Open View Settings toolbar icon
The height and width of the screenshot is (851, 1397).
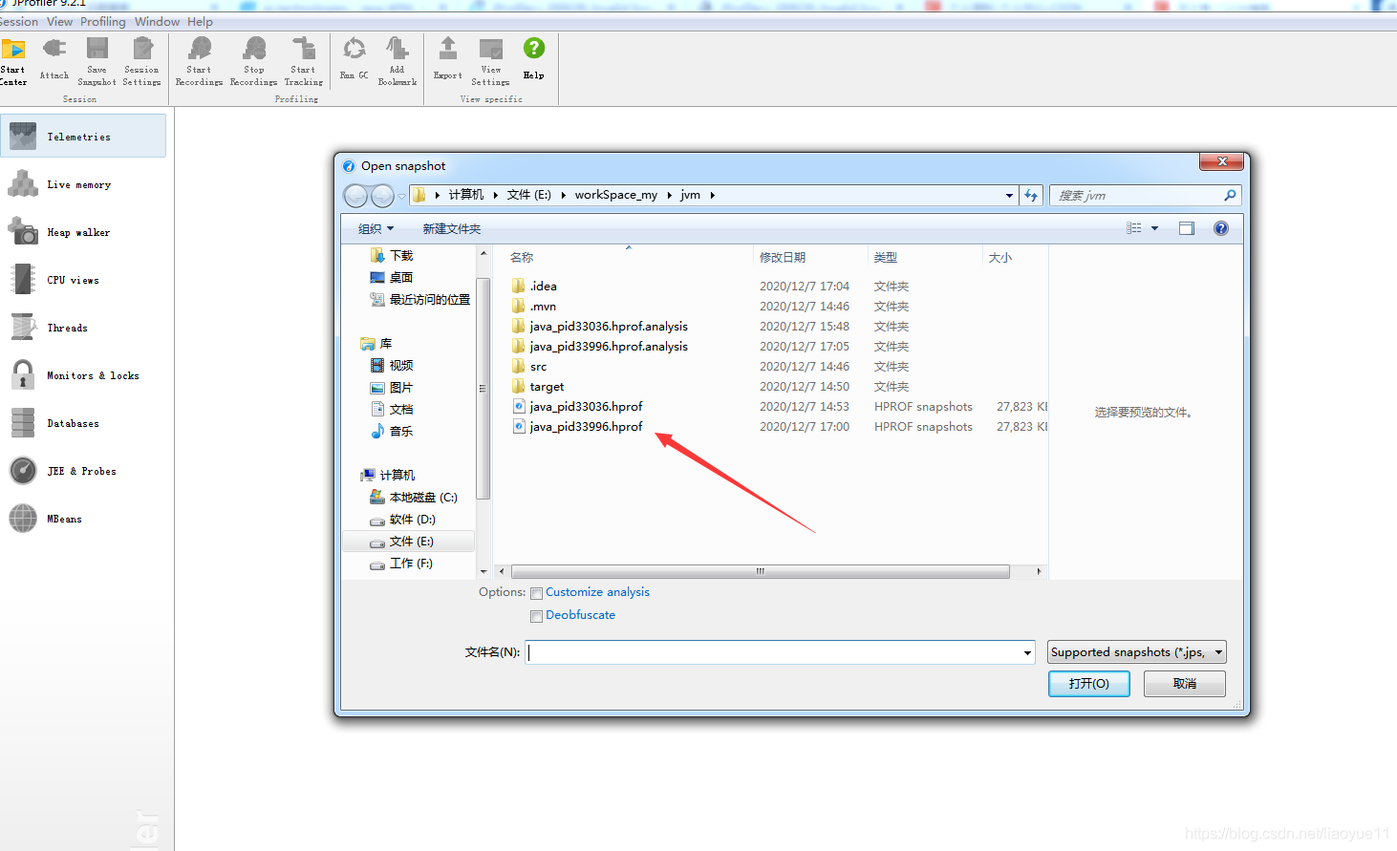(x=491, y=49)
